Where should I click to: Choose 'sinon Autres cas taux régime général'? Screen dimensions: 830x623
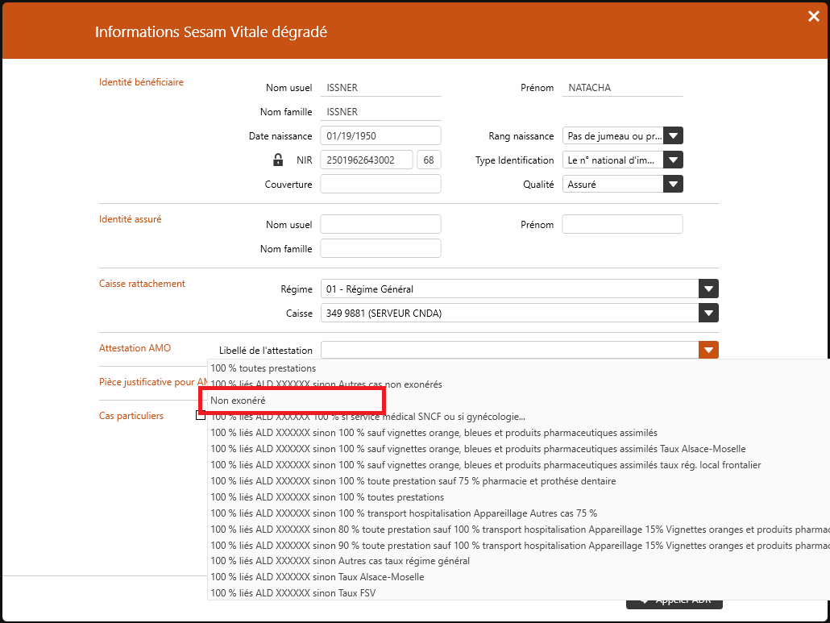click(340, 561)
